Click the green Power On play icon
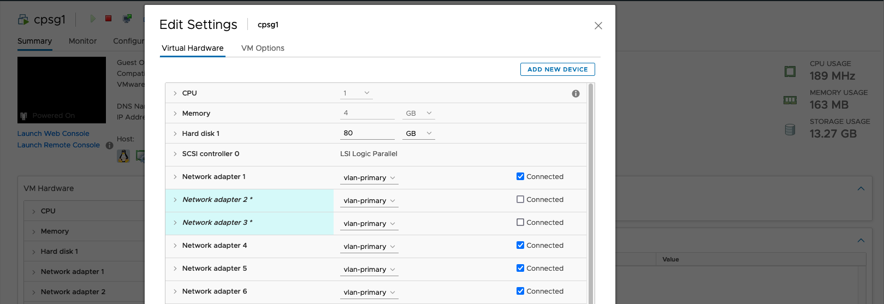This screenshot has width=884, height=304. [93, 19]
